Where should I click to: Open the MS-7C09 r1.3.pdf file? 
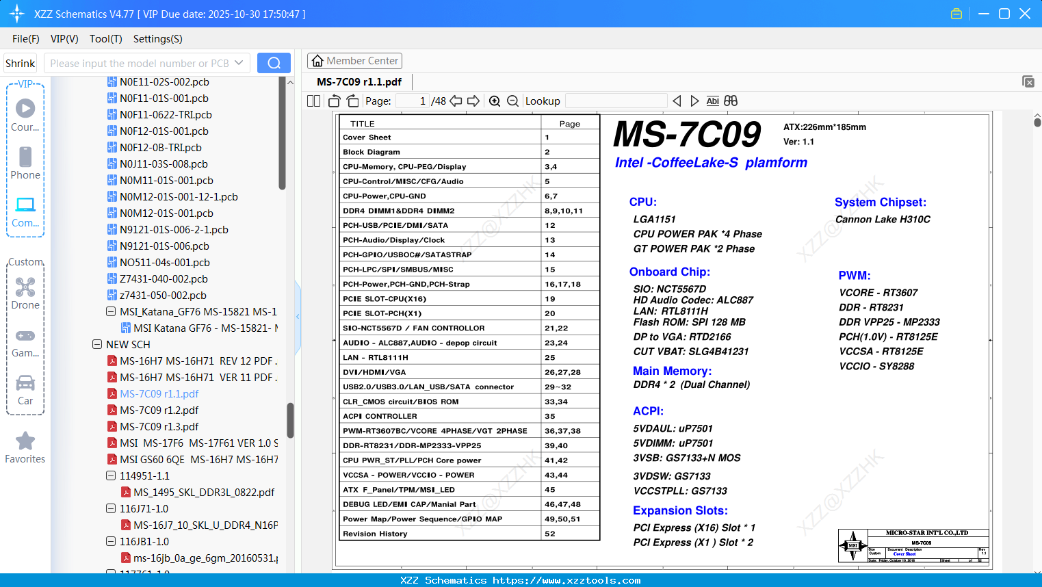click(x=159, y=427)
